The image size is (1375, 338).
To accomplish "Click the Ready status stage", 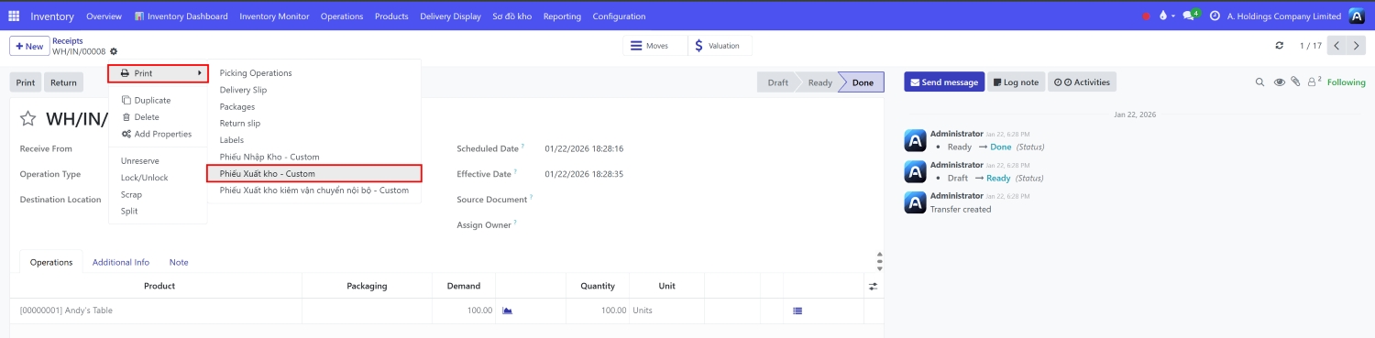I will 819,82.
